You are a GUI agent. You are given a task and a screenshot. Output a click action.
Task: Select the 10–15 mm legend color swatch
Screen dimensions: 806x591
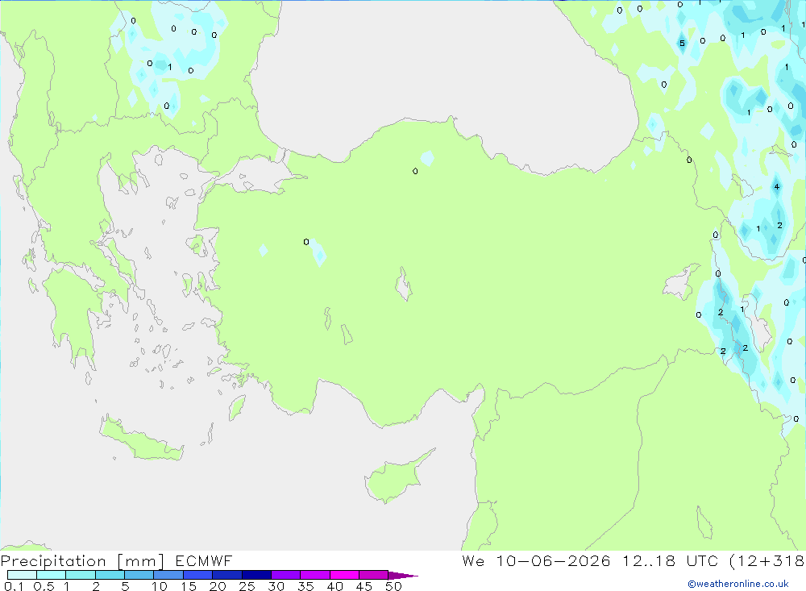click(x=168, y=575)
